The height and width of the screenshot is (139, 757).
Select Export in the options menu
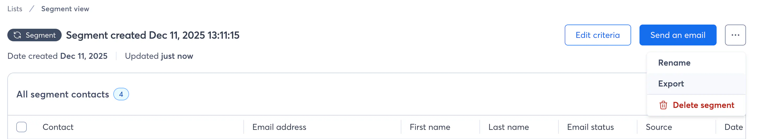[671, 84]
